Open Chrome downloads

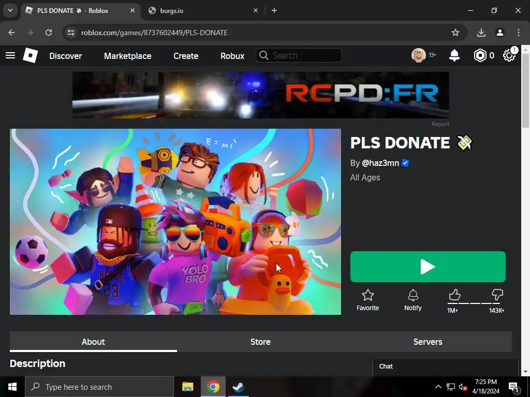tap(481, 33)
